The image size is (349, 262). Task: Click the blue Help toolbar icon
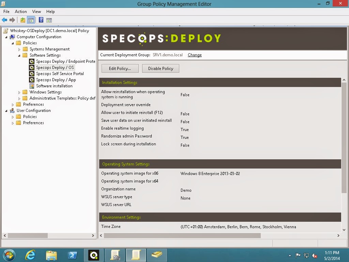coord(41,20)
